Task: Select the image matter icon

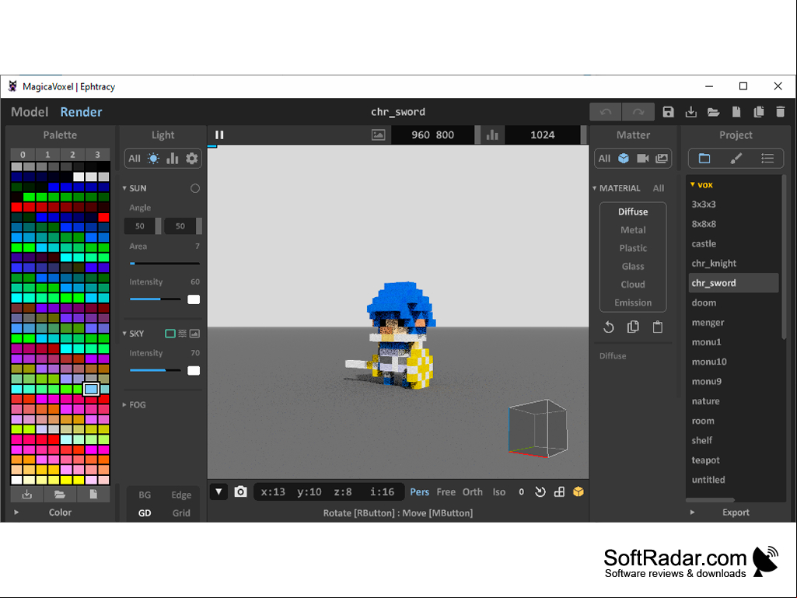Action: [661, 159]
